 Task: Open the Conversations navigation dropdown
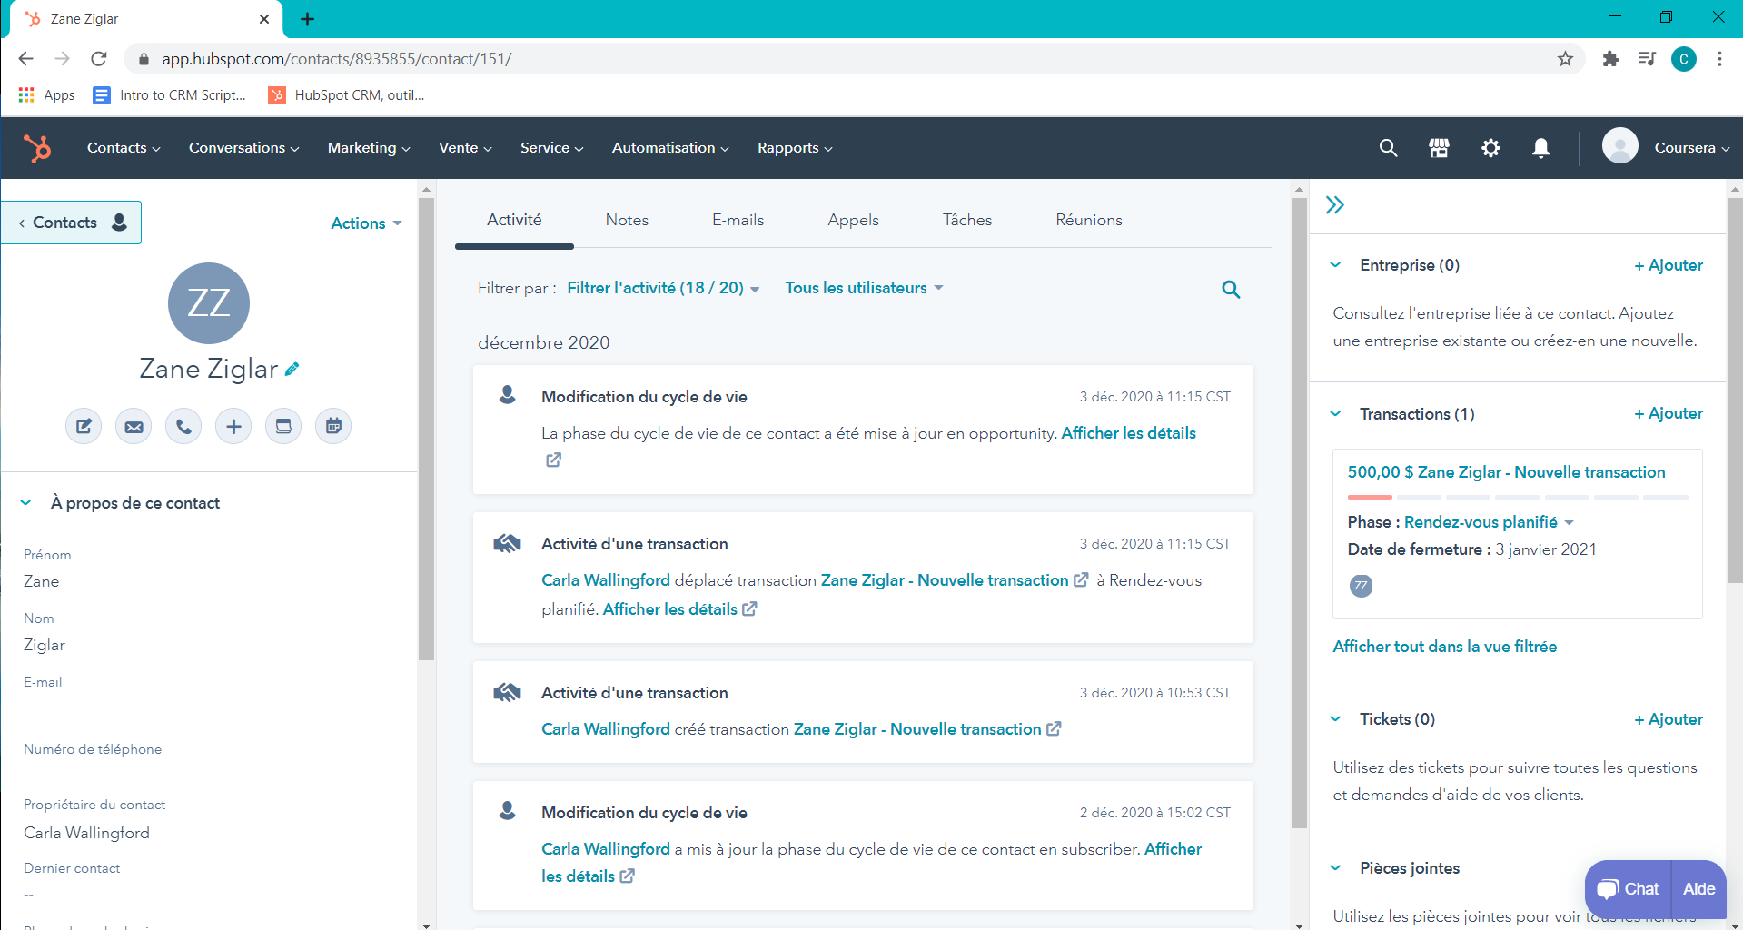(243, 148)
